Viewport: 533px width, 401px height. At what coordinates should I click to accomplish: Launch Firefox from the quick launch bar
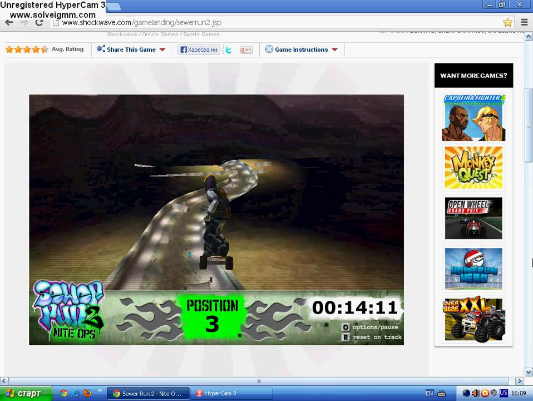click(x=87, y=393)
